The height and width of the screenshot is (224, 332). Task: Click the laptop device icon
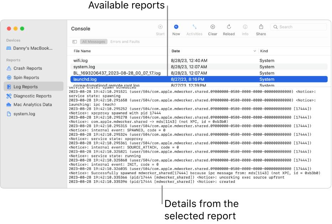point(9,48)
